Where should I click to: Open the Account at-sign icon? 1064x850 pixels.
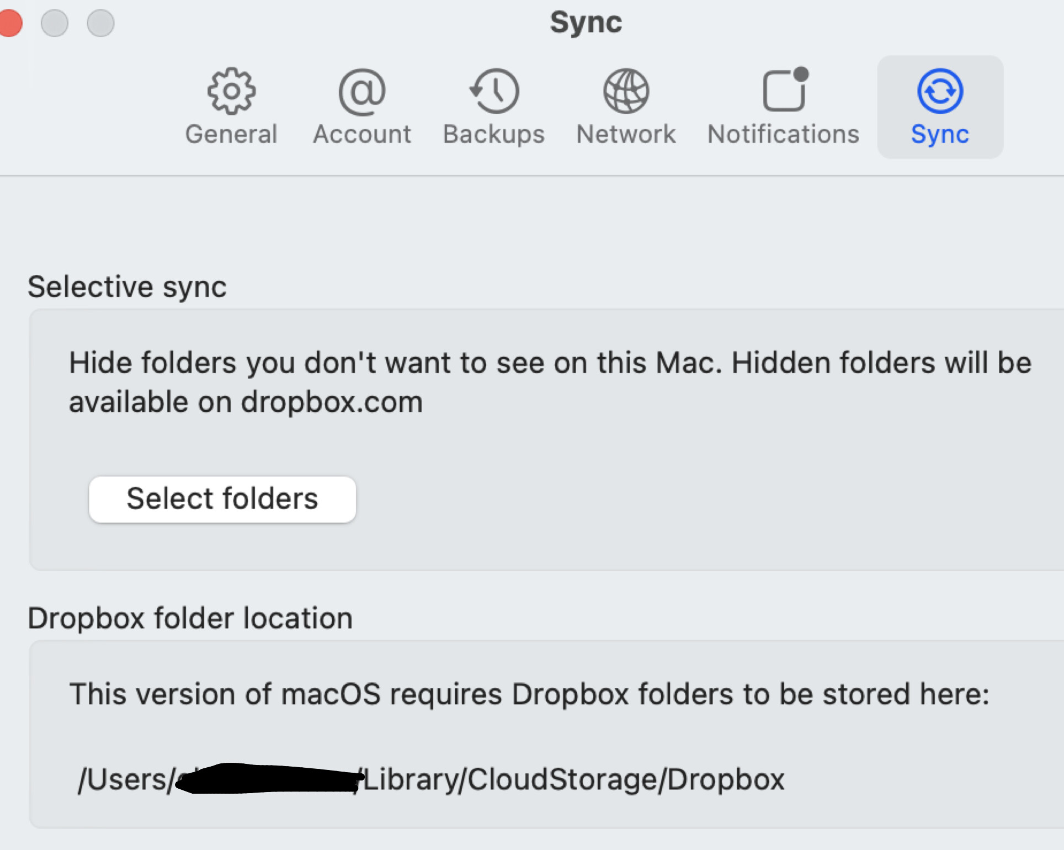pyautogui.click(x=362, y=92)
